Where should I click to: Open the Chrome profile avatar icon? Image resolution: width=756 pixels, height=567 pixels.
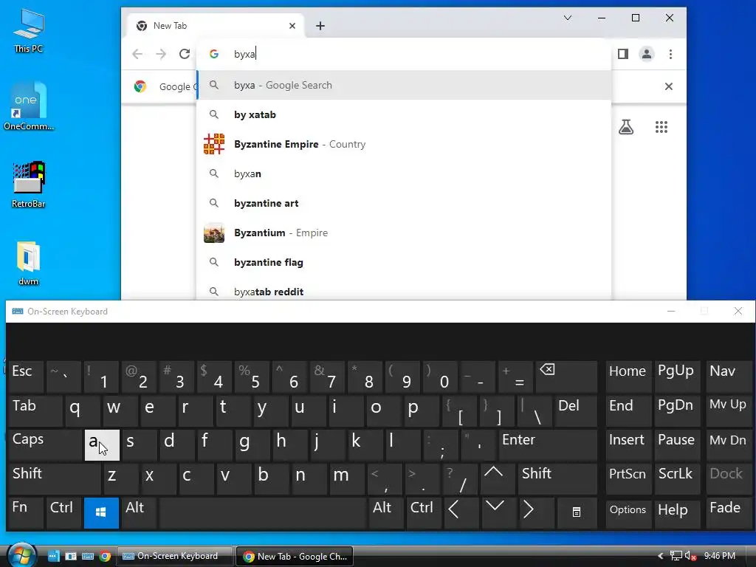pyautogui.click(x=647, y=54)
